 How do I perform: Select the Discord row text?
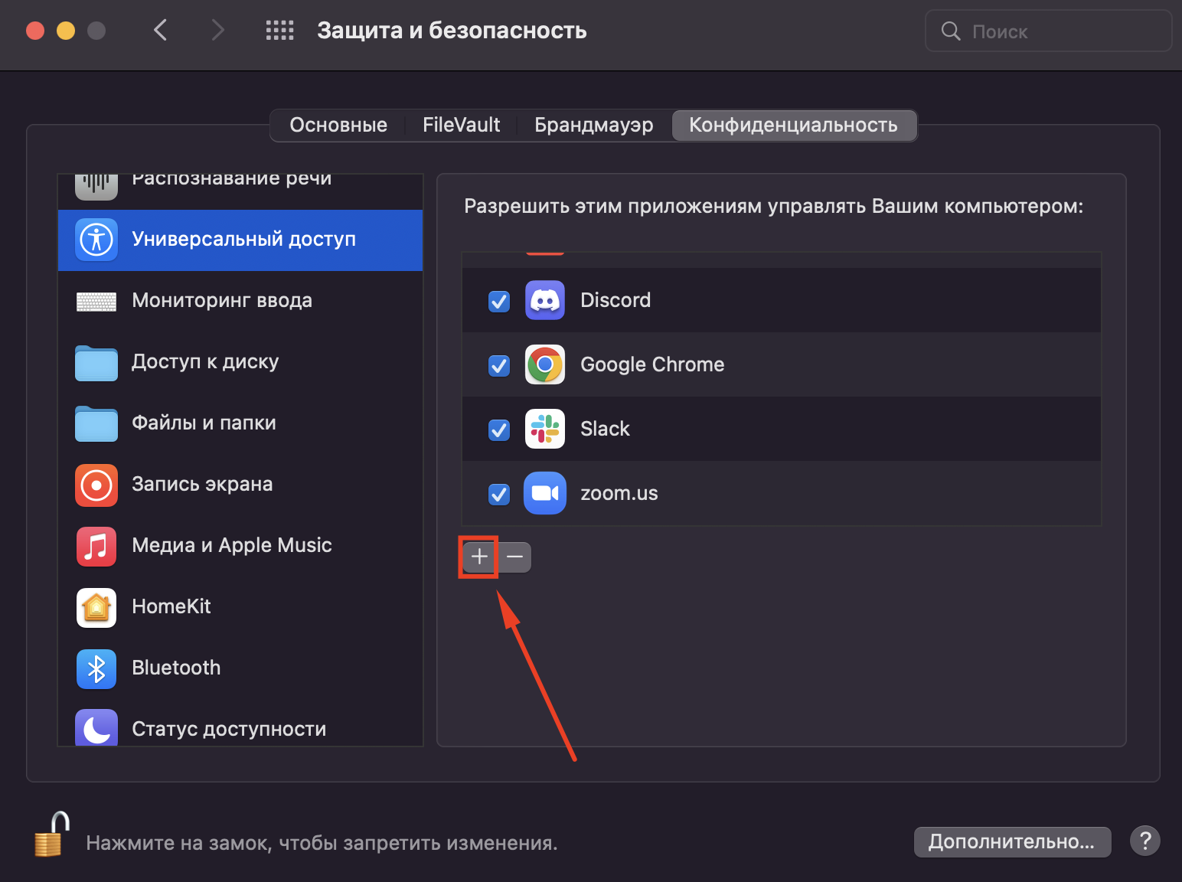tap(615, 300)
